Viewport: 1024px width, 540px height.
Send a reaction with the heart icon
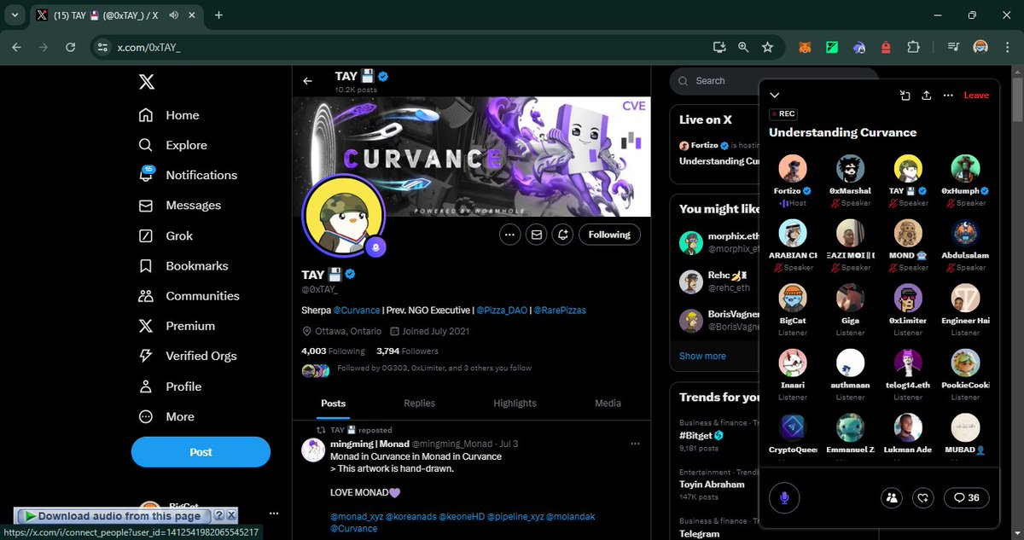922,497
